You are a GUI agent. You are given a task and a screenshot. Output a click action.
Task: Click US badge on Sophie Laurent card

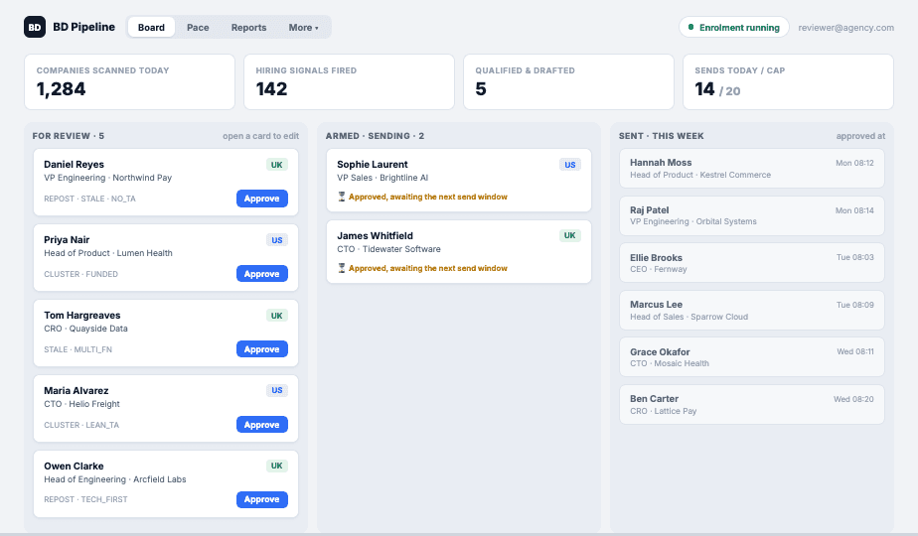(569, 165)
